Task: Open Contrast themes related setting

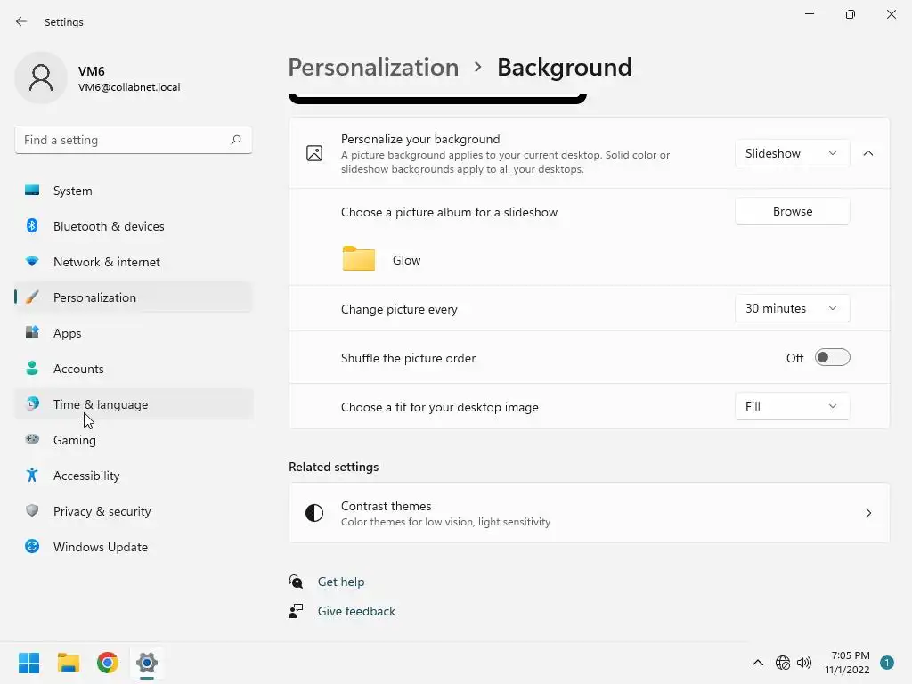Action: tap(589, 513)
